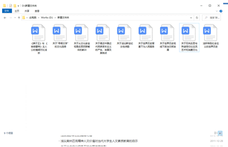The image size is (228, 147).
Task: Open the 《狮子王》与《哈姆雷特》 document icon
Action: [x=38, y=33]
